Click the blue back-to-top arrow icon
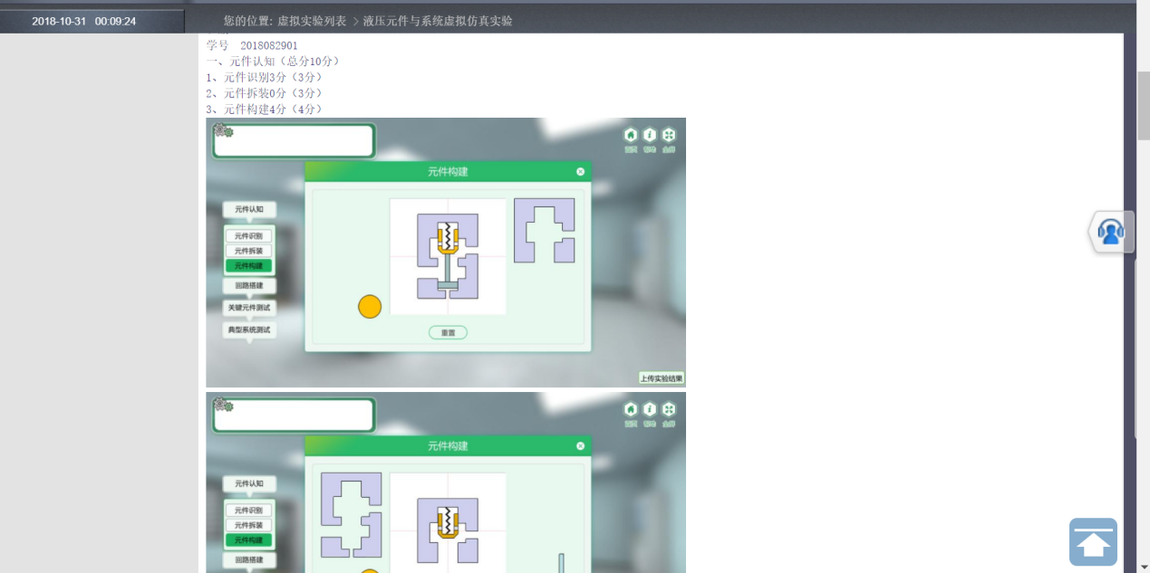Screen dimensions: 1150x573 [1093, 542]
